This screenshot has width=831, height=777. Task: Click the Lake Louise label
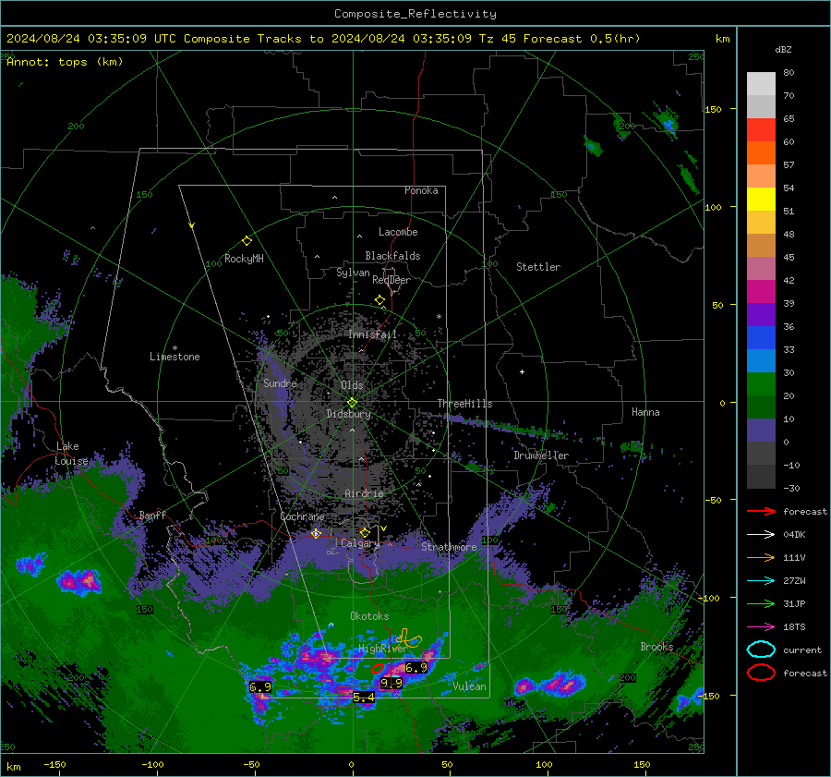[71, 454]
